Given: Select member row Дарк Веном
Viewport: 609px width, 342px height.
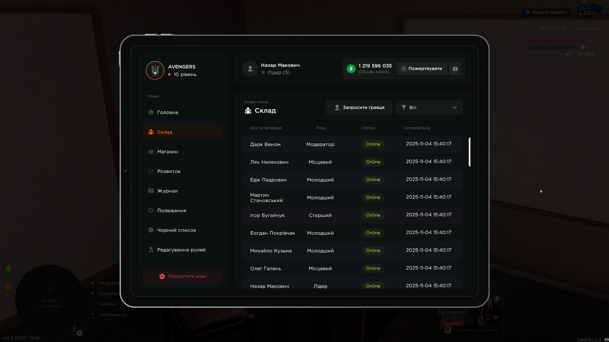Looking at the screenshot, I should click(x=353, y=144).
